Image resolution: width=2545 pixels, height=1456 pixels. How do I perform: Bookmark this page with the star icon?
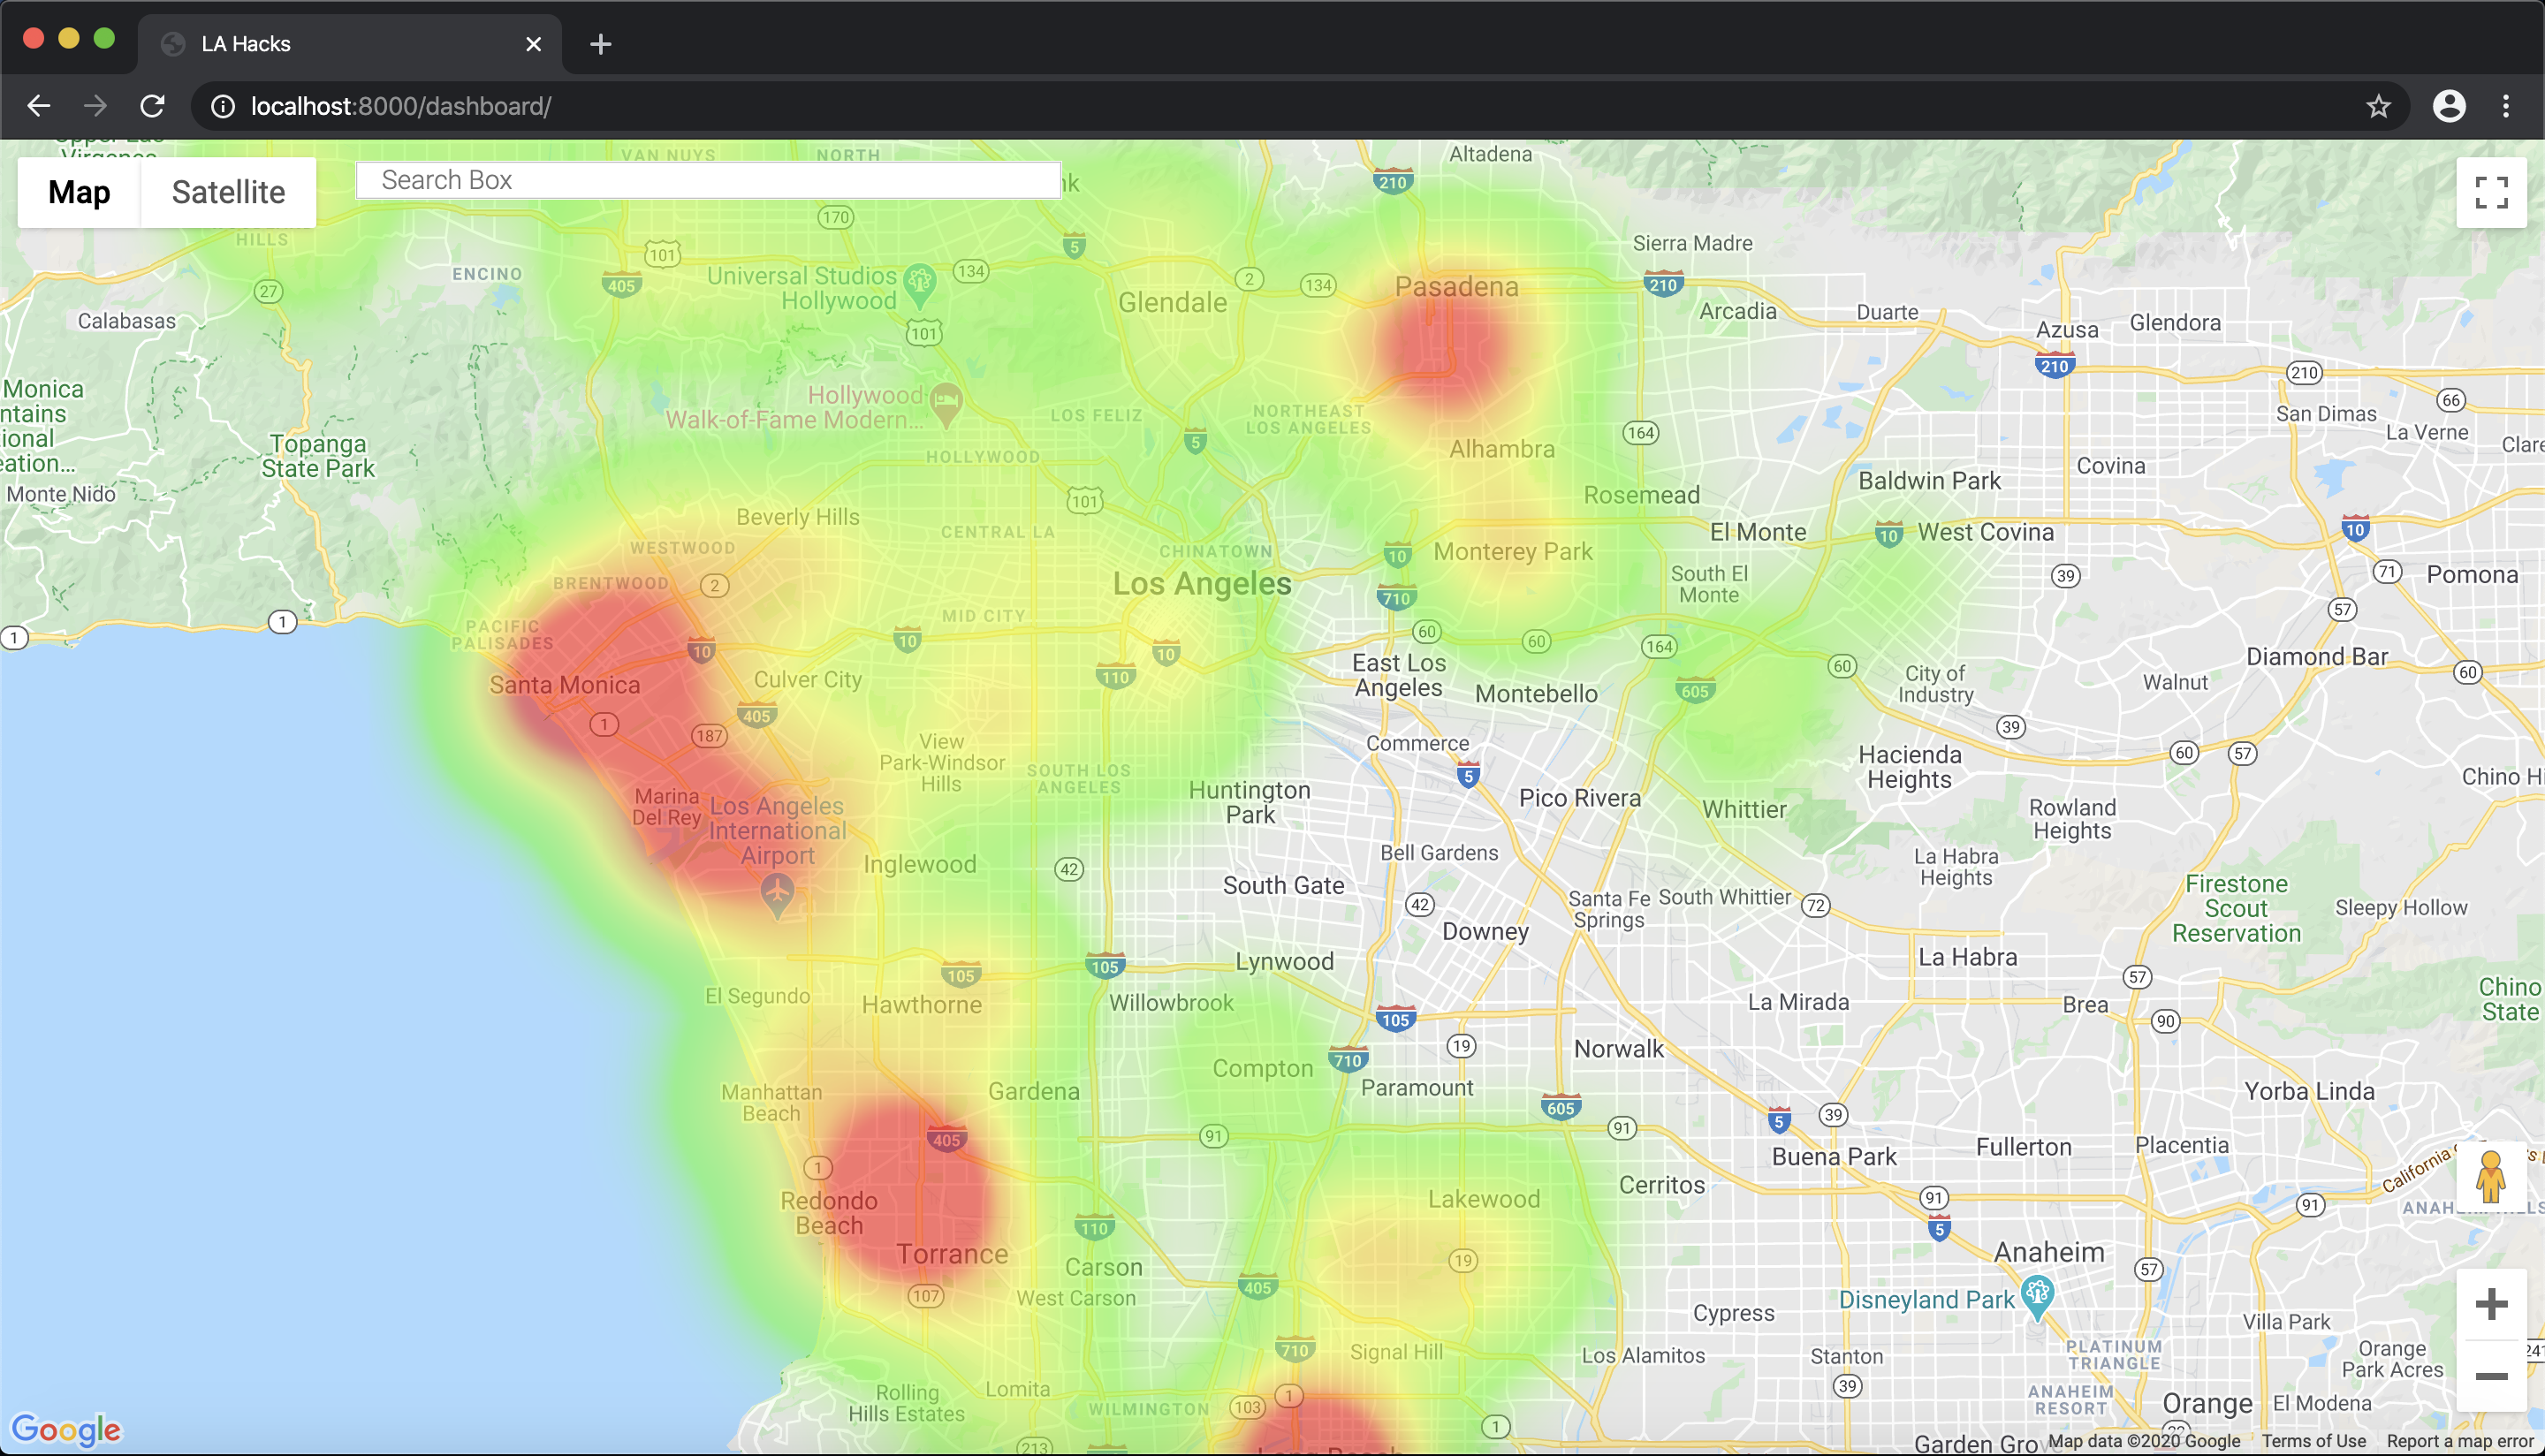2378,106
